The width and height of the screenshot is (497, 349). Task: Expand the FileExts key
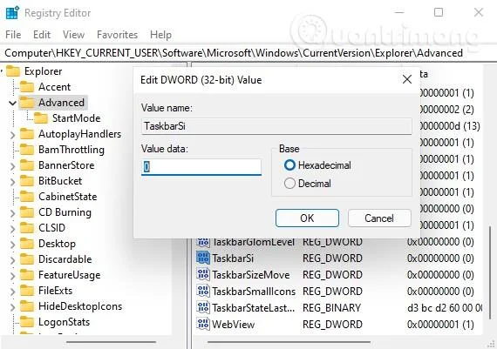coord(13,292)
